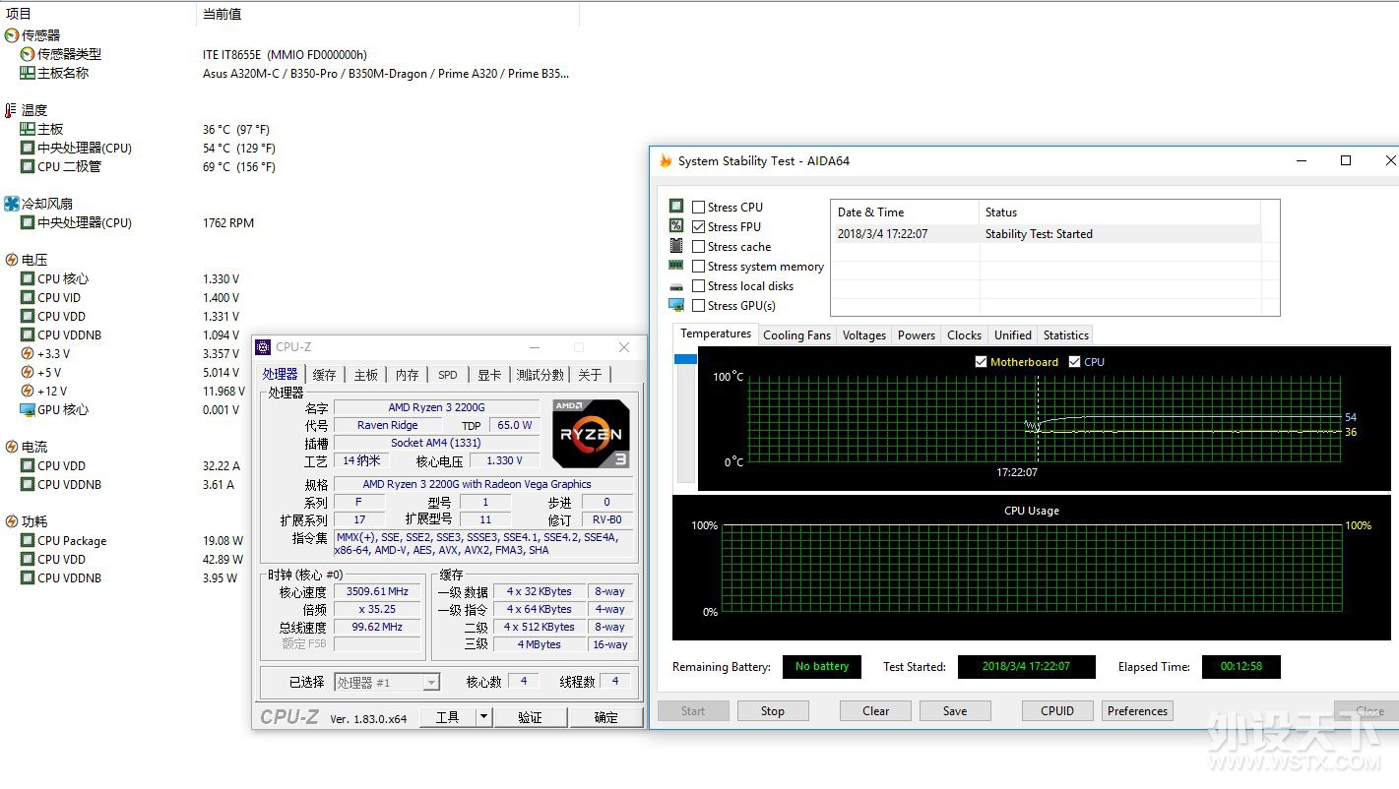1399x789 pixels.
Task: Switch to the Clocks tab
Action: 965,335
